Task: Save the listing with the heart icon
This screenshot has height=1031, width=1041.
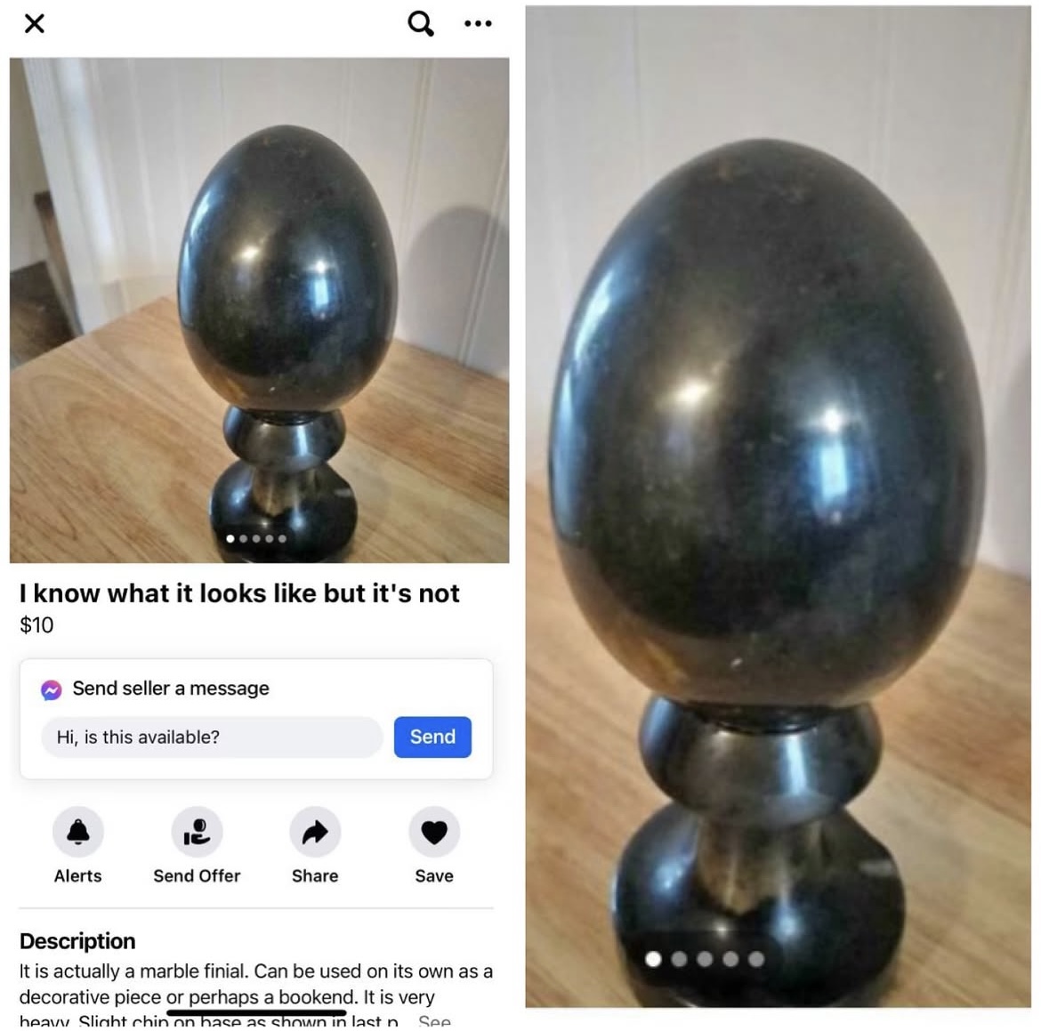Action: [x=434, y=832]
